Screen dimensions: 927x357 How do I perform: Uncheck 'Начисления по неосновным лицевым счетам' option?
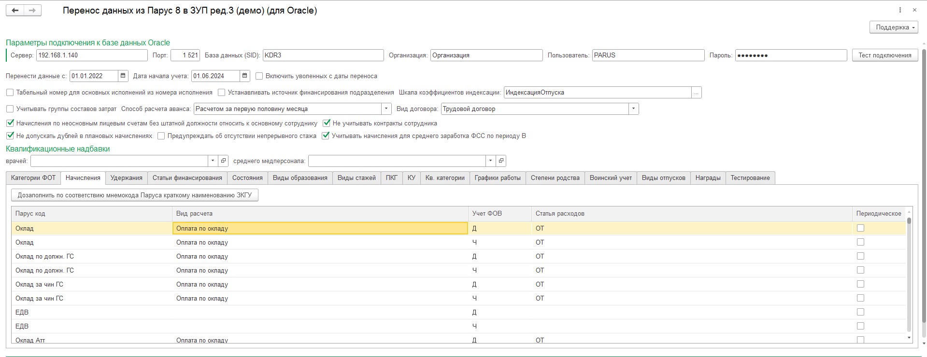tap(10, 123)
